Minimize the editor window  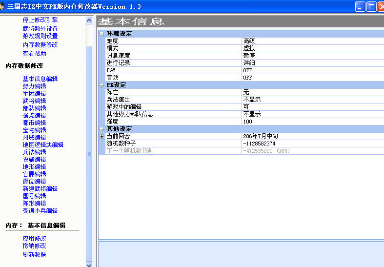point(360,6)
